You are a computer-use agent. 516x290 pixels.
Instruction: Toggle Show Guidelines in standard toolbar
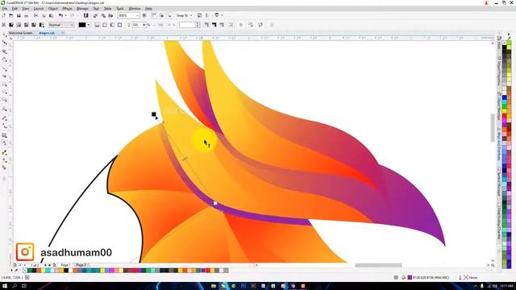(169, 15)
